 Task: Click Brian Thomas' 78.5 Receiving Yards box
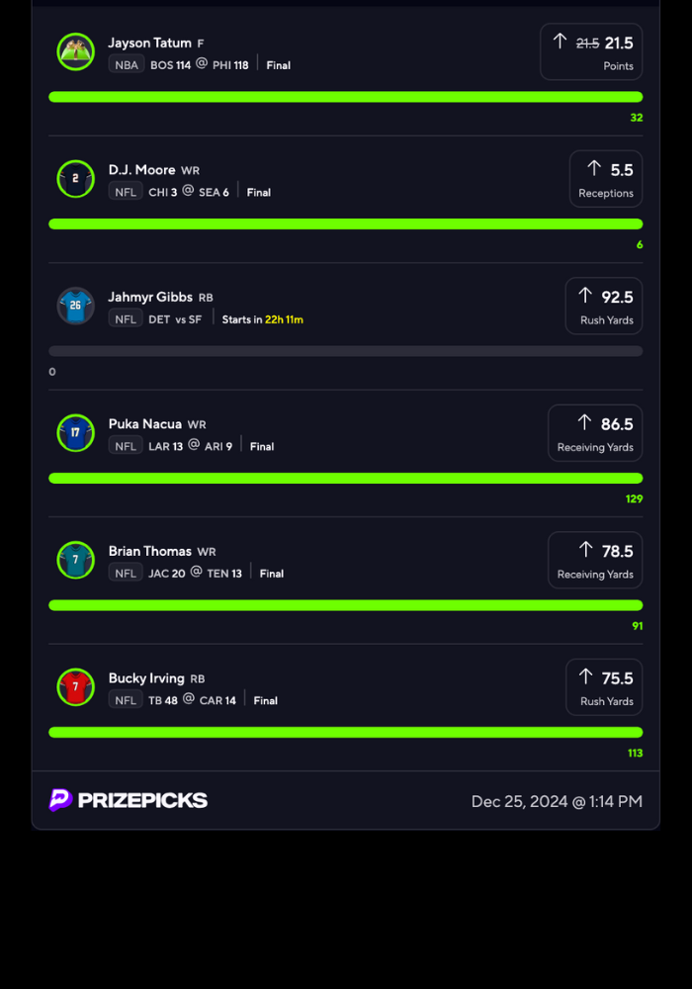[x=595, y=560]
